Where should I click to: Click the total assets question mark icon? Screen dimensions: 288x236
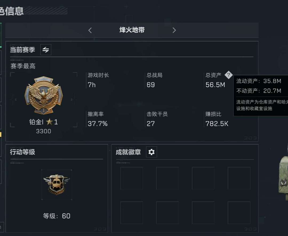click(229, 75)
